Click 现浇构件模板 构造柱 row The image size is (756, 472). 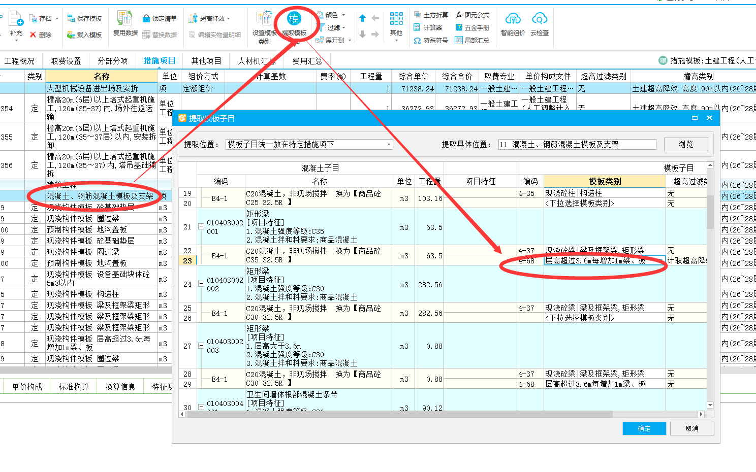[102, 294]
